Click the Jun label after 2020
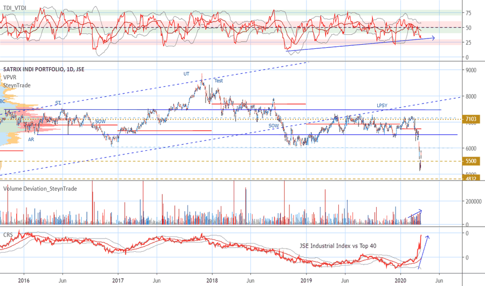 [439, 280]
